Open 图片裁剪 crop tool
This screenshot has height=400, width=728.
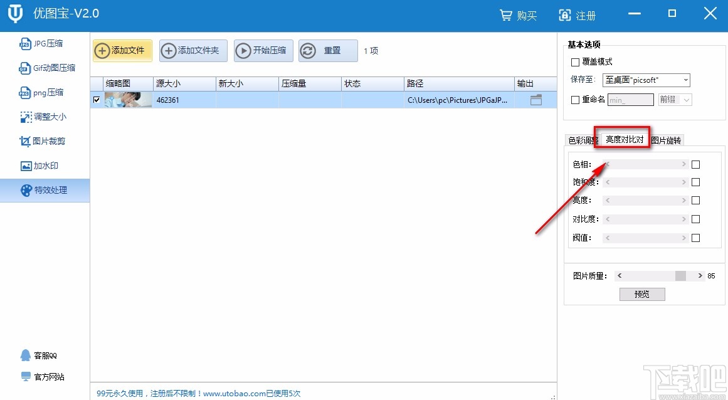(x=42, y=141)
